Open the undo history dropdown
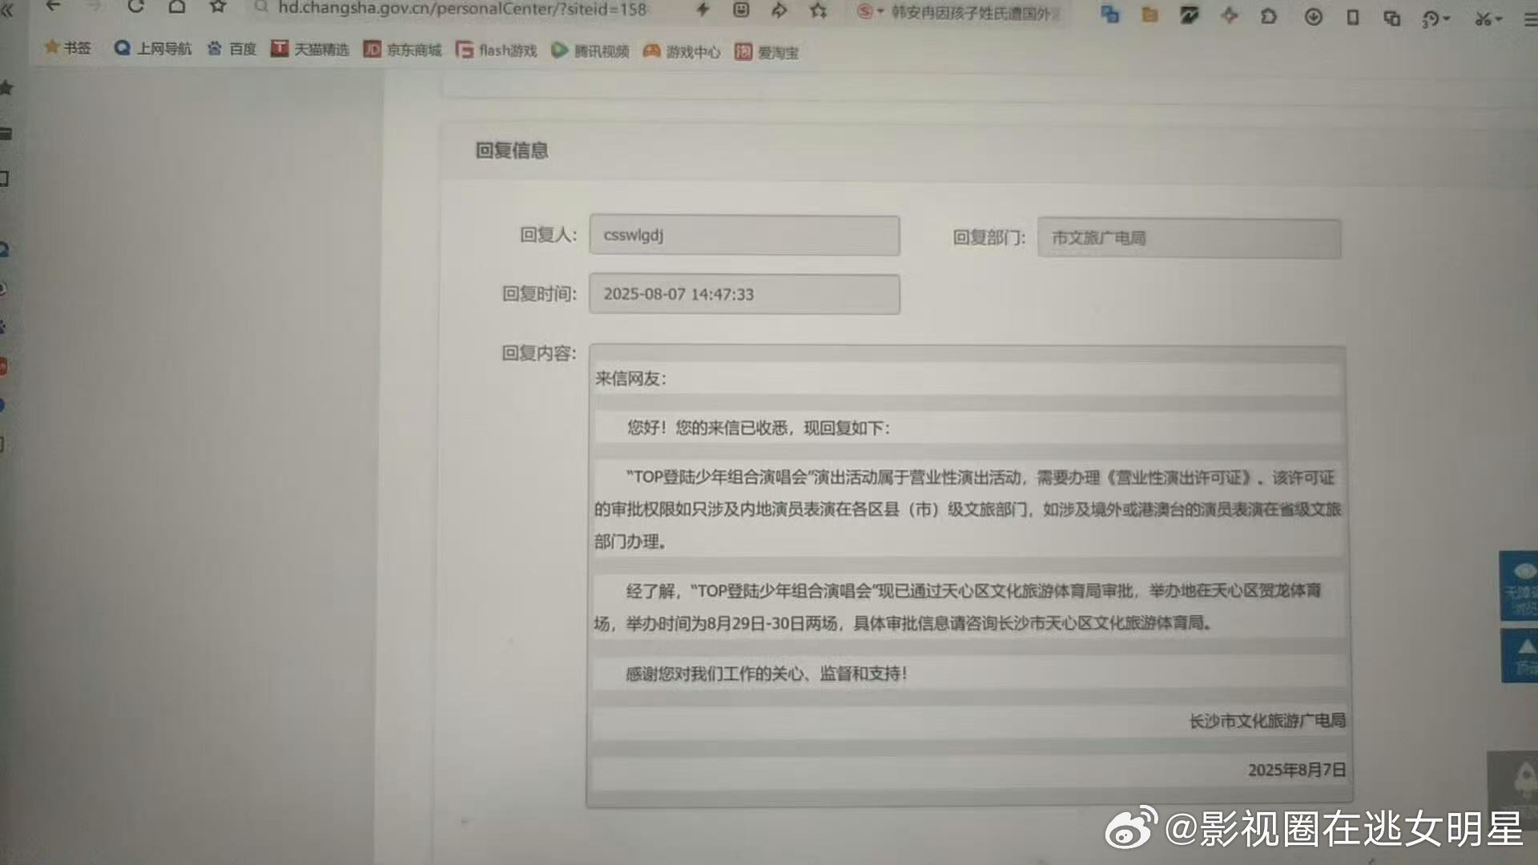 click(x=1435, y=18)
